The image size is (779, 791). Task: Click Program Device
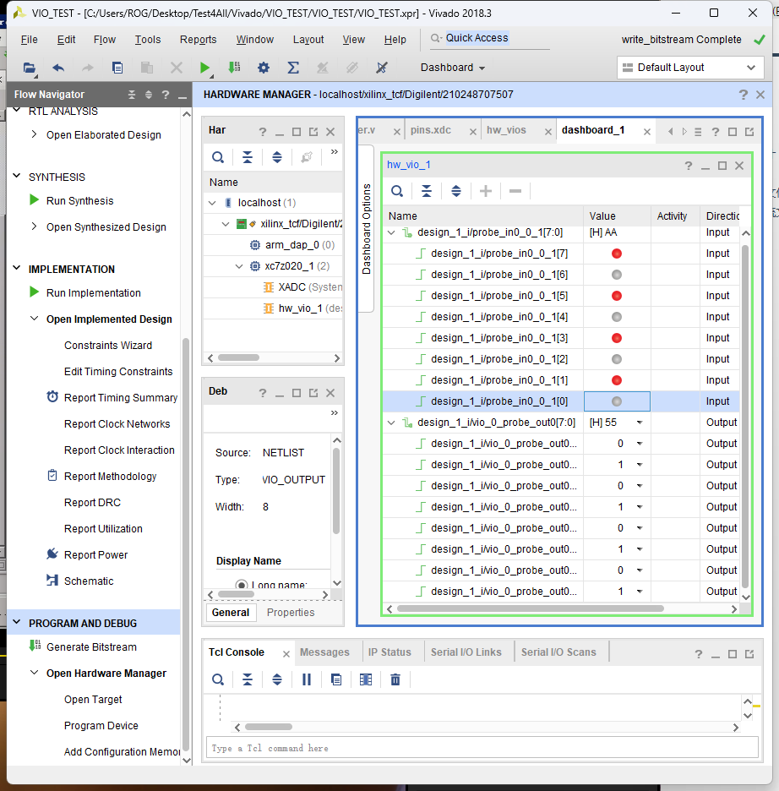coord(101,726)
